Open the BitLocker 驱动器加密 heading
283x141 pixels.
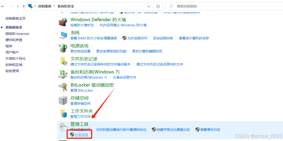tap(92, 85)
